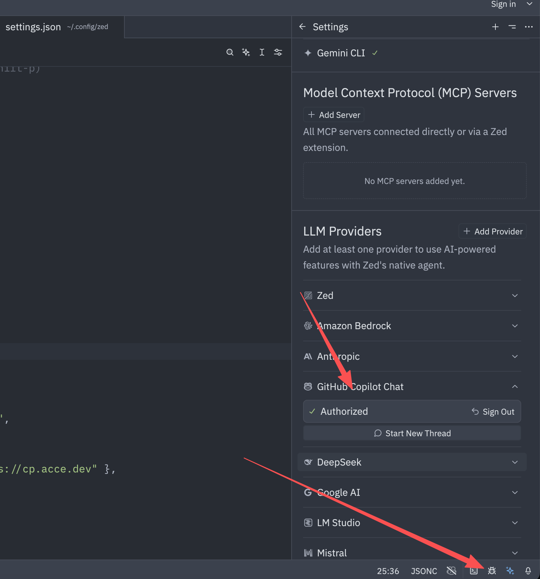
Task: Toggle selections menu with the cursor icon
Action: pos(262,52)
